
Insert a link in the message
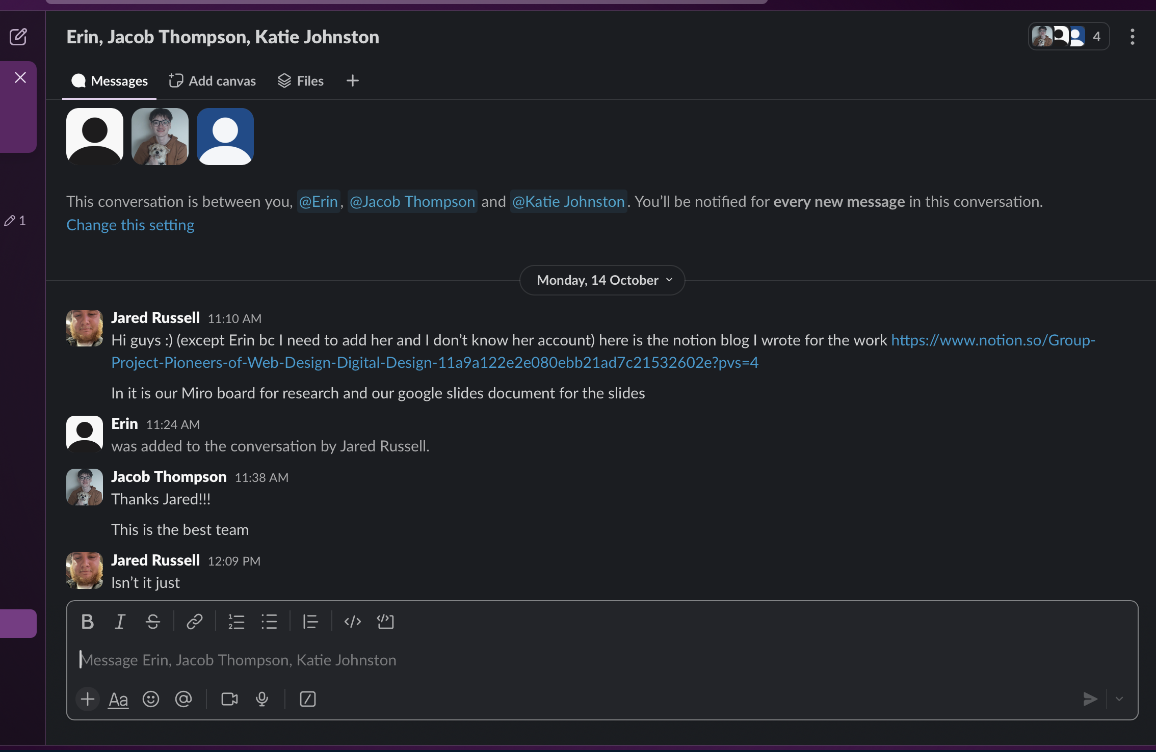click(x=194, y=621)
